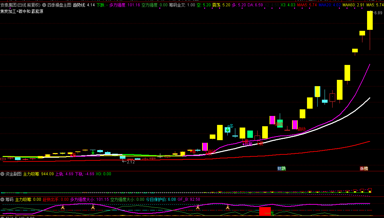This screenshot has height=218, width=384.
Task: Click the 主力吸筹: 0.00 value in 筹码 panel
Action: tap(28, 199)
